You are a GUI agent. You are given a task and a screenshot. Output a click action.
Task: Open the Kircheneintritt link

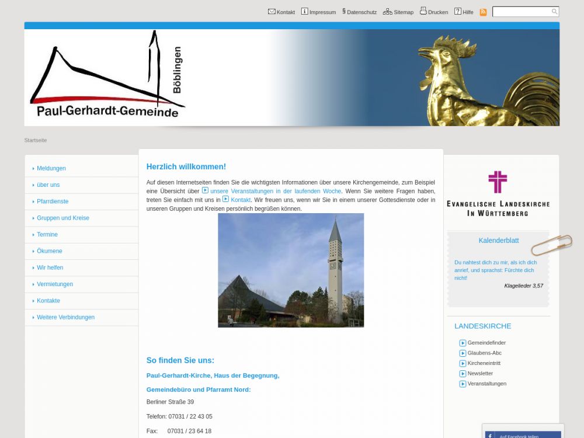click(x=484, y=363)
